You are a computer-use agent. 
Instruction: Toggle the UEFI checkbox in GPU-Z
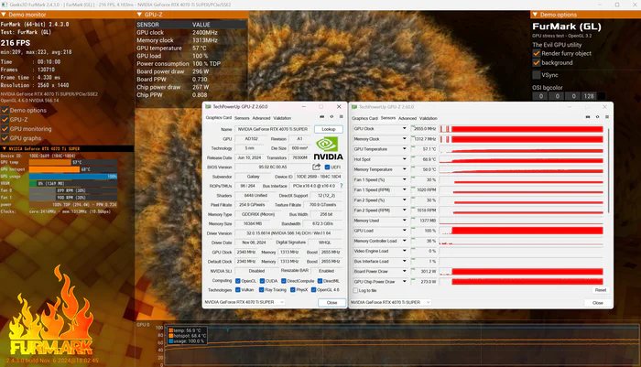click(x=327, y=167)
